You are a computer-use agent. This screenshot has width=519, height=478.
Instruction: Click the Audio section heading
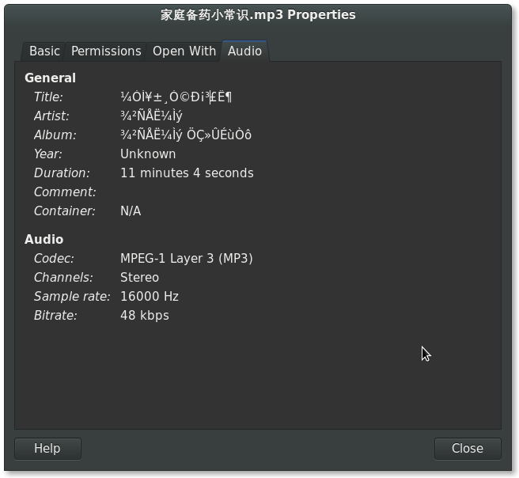[x=44, y=239]
